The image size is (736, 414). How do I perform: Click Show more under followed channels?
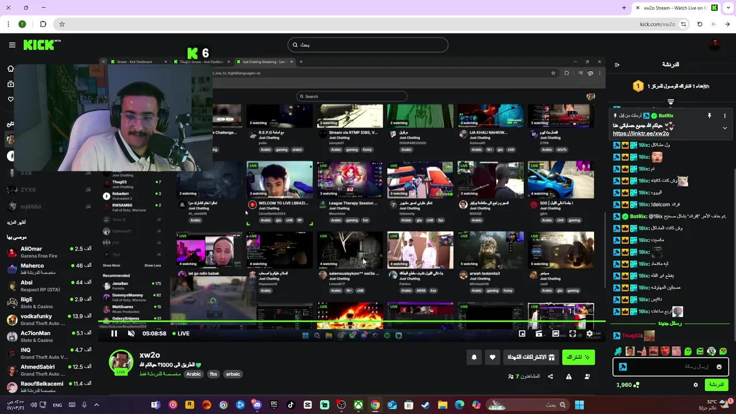click(x=16, y=222)
